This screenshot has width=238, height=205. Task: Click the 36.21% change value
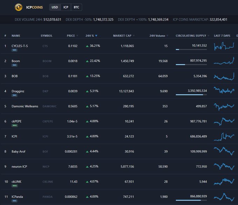click(95, 46)
